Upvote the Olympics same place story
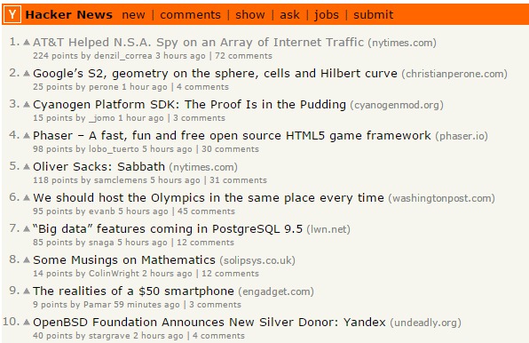Viewport: 529px width, 343px height. [x=27, y=197]
